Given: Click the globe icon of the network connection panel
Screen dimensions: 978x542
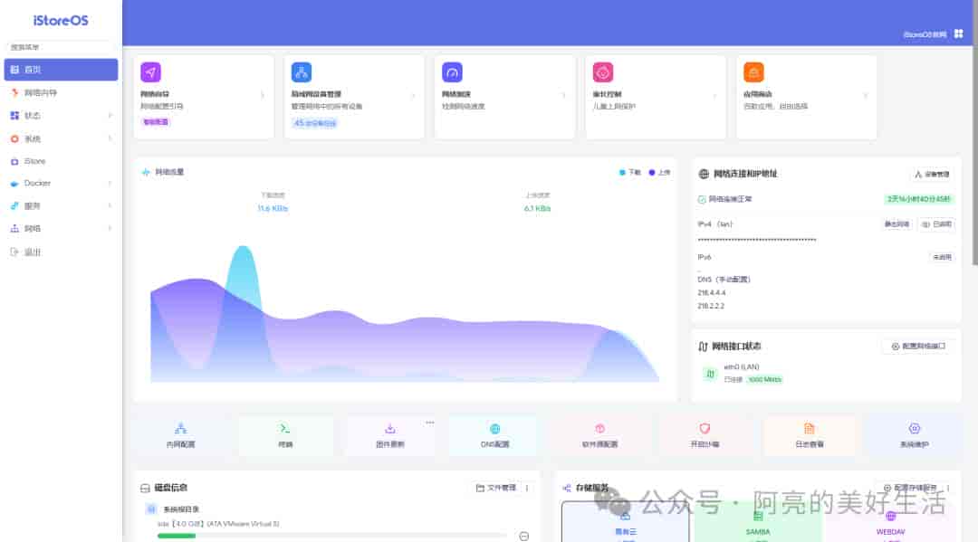Looking at the screenshot, I should click(704, 174).
